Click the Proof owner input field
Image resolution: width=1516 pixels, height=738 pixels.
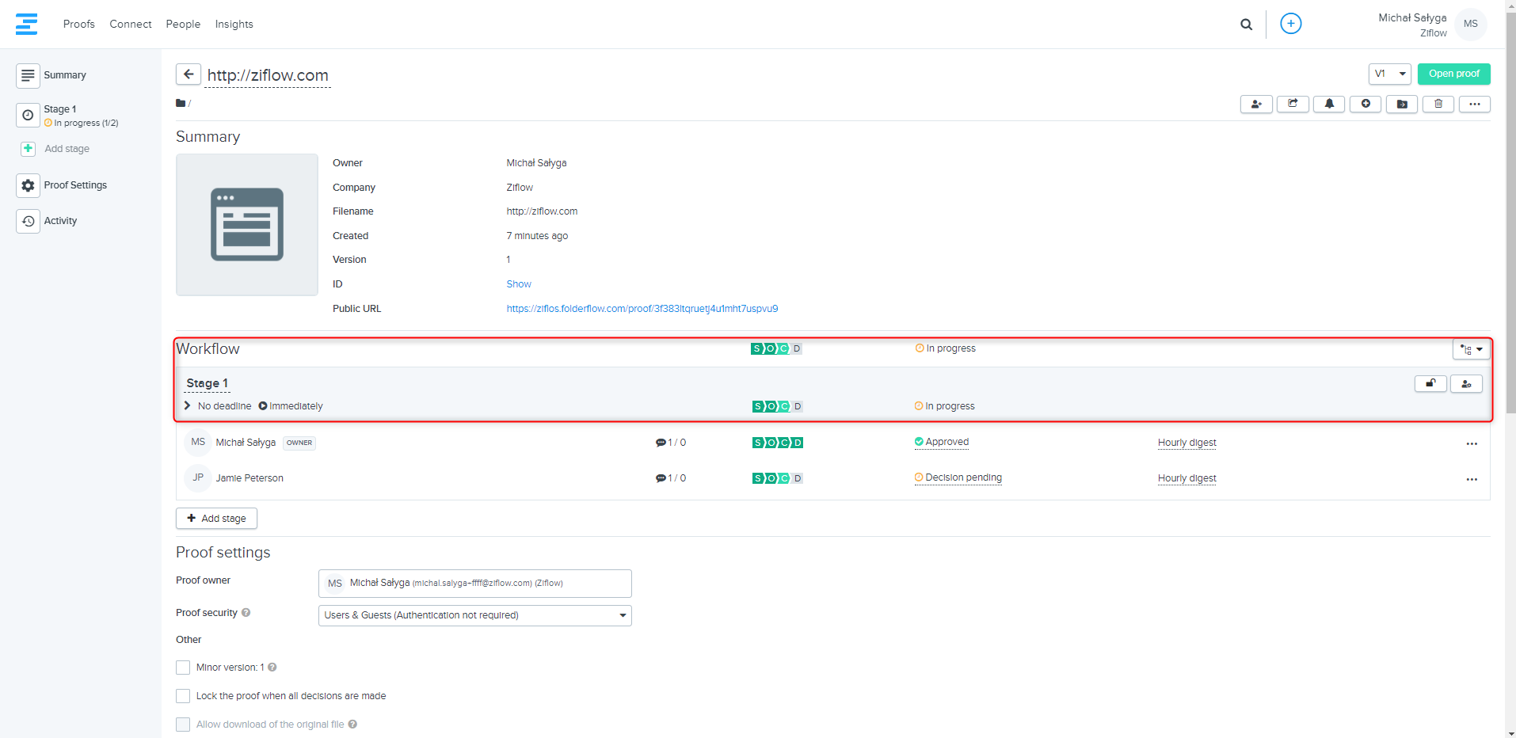[x=474, y=584]
